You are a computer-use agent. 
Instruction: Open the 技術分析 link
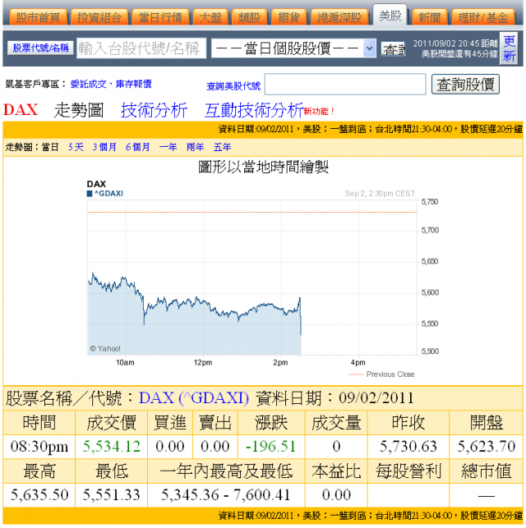pos(154,110)
